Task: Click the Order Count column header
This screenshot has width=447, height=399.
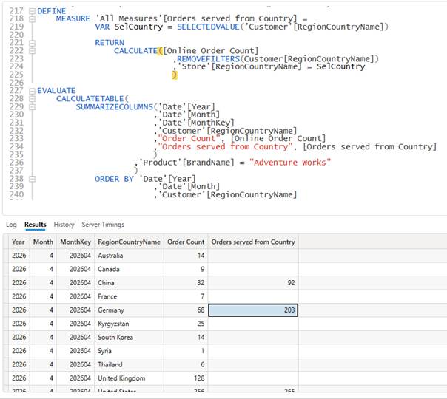Action: tap(186, 242)
